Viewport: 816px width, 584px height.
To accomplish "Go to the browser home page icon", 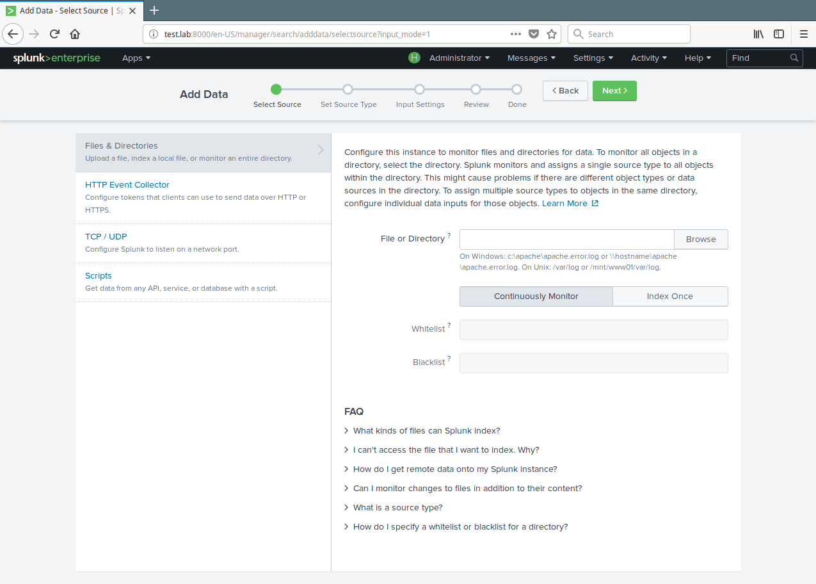I will (x=75, y=34).
